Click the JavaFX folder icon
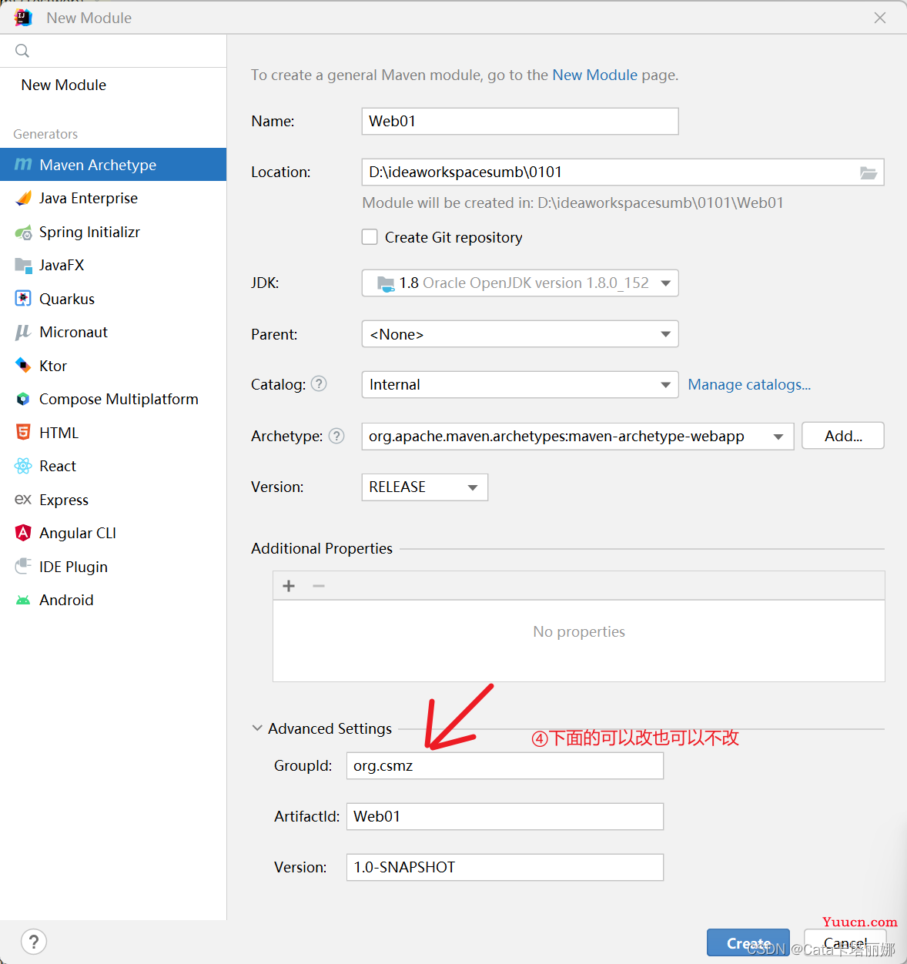Image resolution: width=907 pixels, height=964 pixels. [x=23, y=266]
